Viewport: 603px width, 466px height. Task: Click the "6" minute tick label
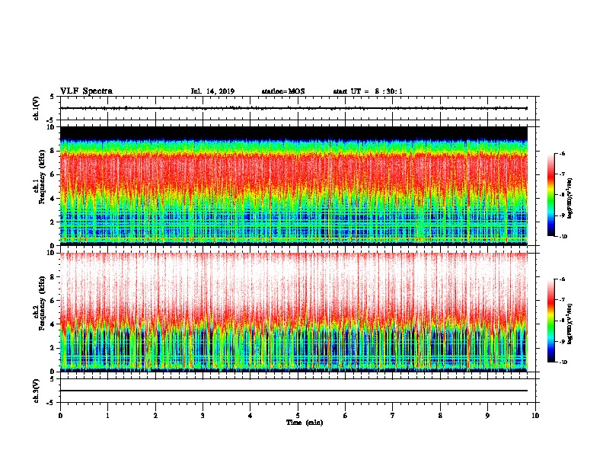click(x=346, y=416)
